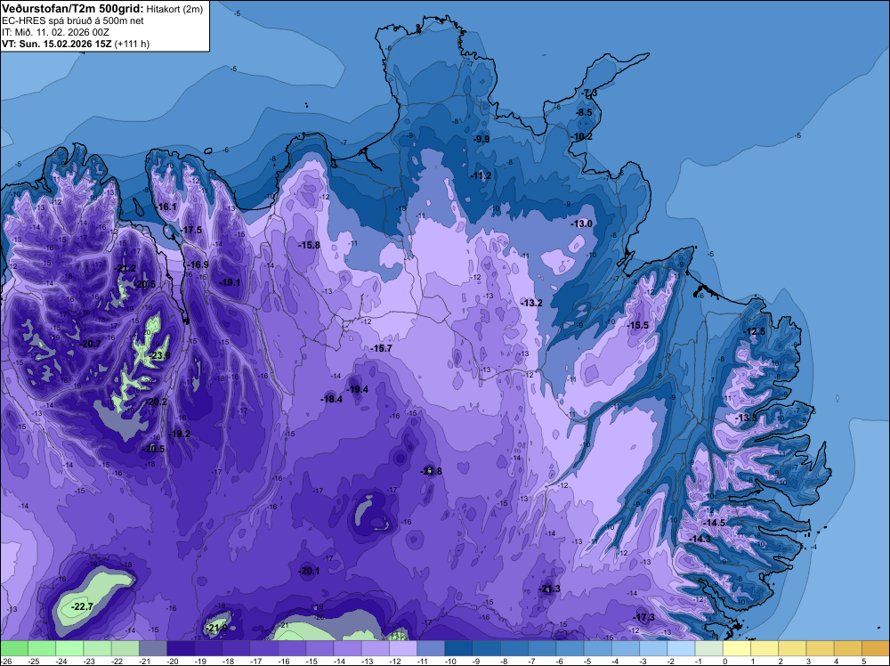The width and height of the screenshot is (890, 666).
Task: Click the legend label "-16" on the color scale
Action: coord(286,662)
